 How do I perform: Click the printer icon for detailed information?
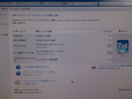pyautogui.click(x=94, y=67)
